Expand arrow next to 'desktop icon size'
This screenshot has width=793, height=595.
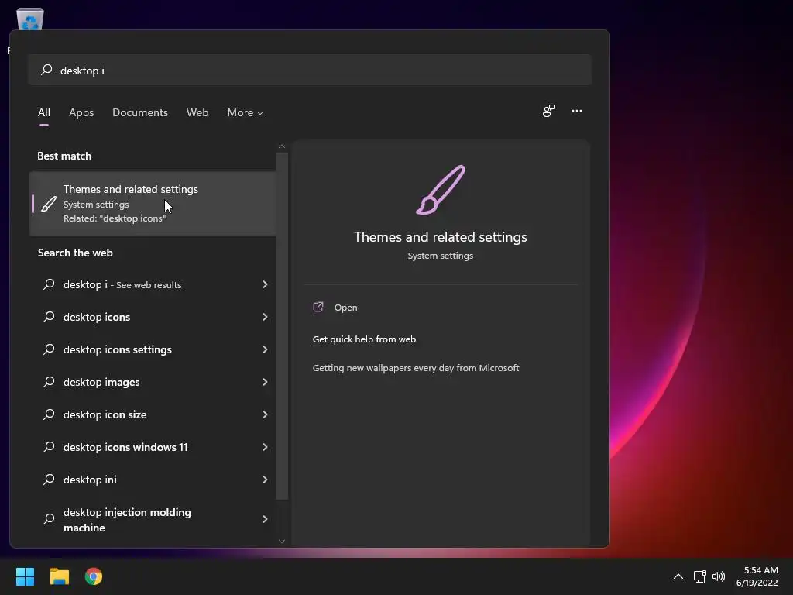point(265,414)
